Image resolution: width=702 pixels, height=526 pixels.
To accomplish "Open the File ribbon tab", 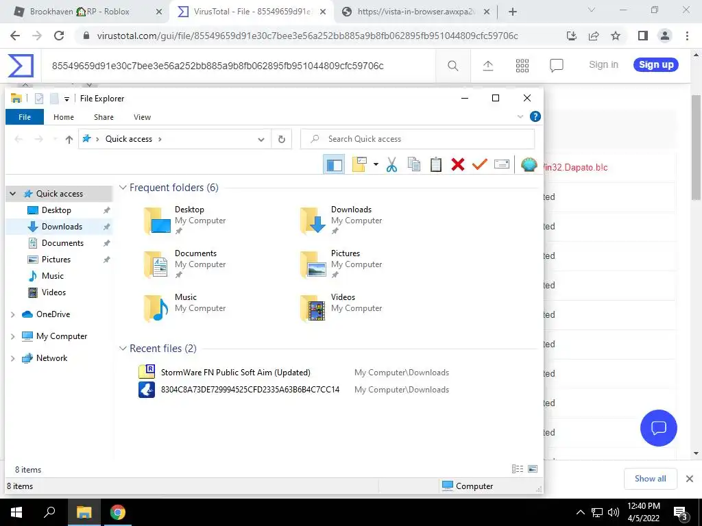I will pyautogui.click(x=25, y=117).
